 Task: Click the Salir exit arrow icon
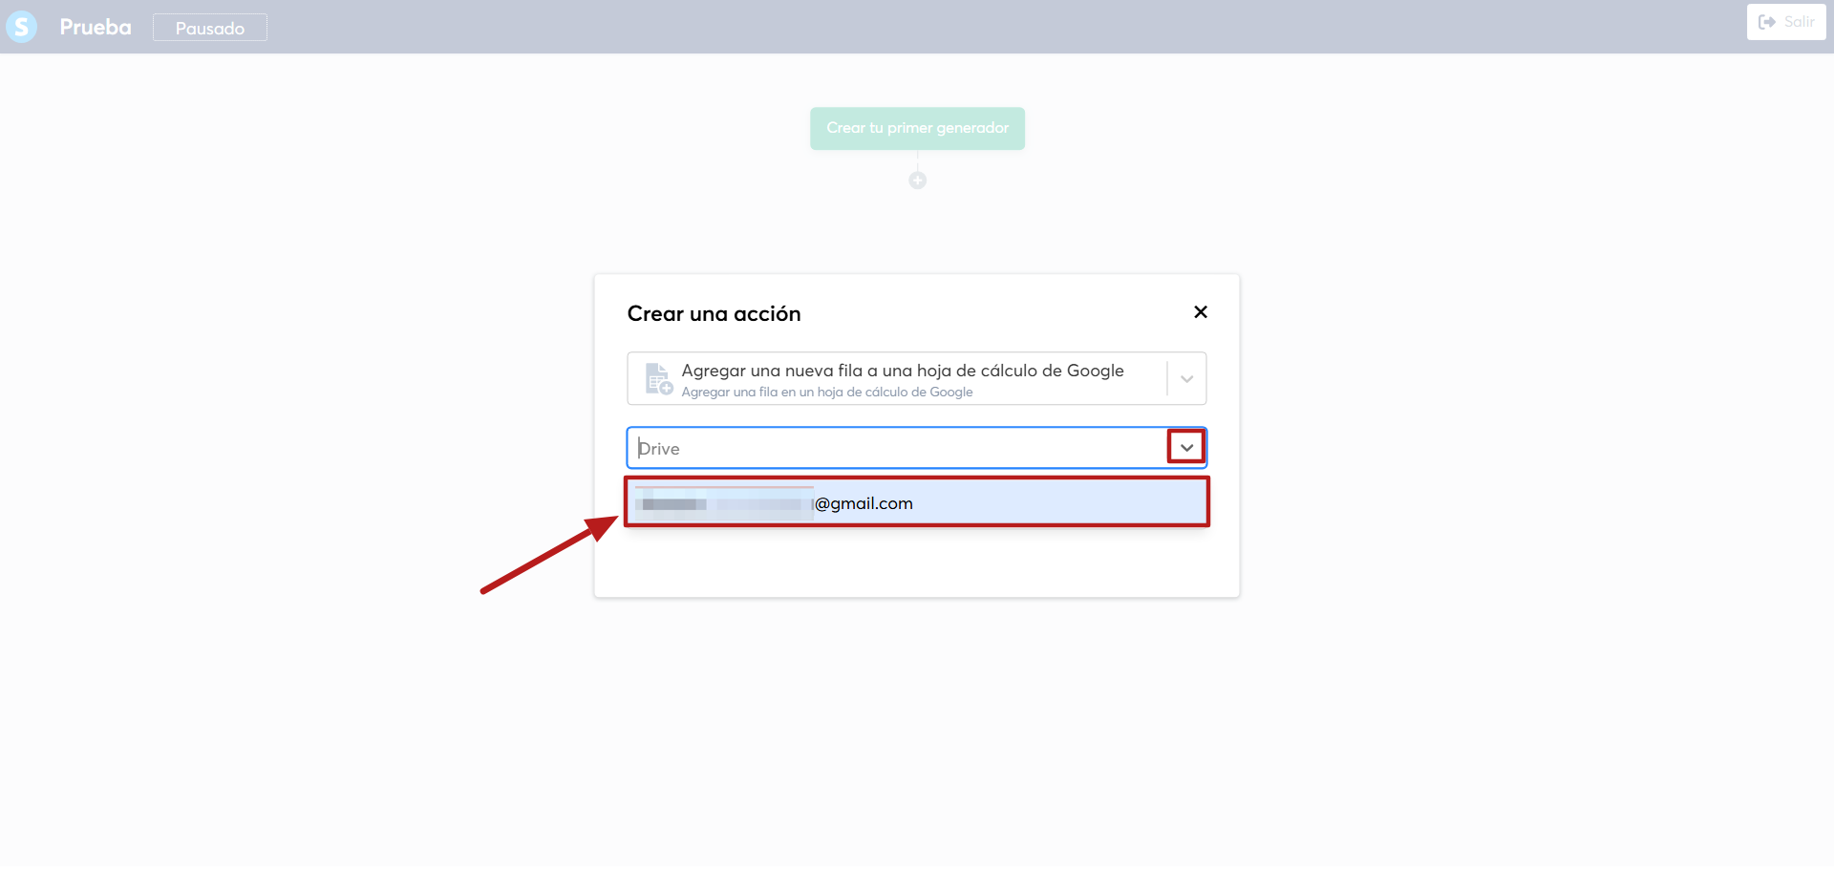click(1767, 22)
